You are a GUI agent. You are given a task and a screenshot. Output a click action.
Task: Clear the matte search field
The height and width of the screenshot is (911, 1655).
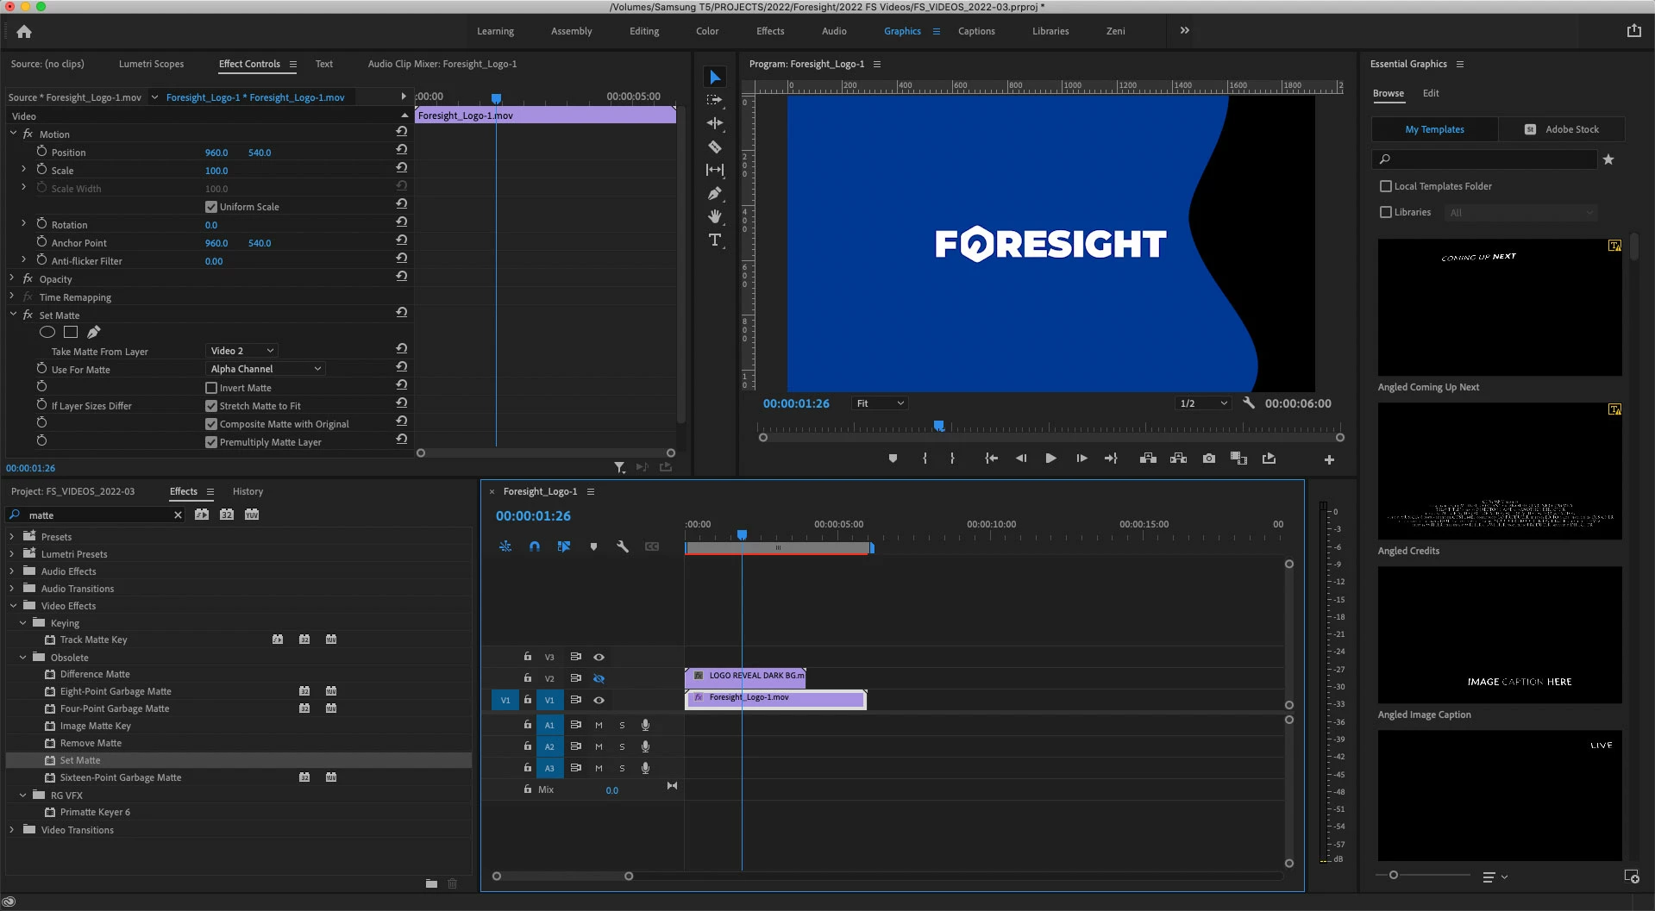click(x=178, y=515)
